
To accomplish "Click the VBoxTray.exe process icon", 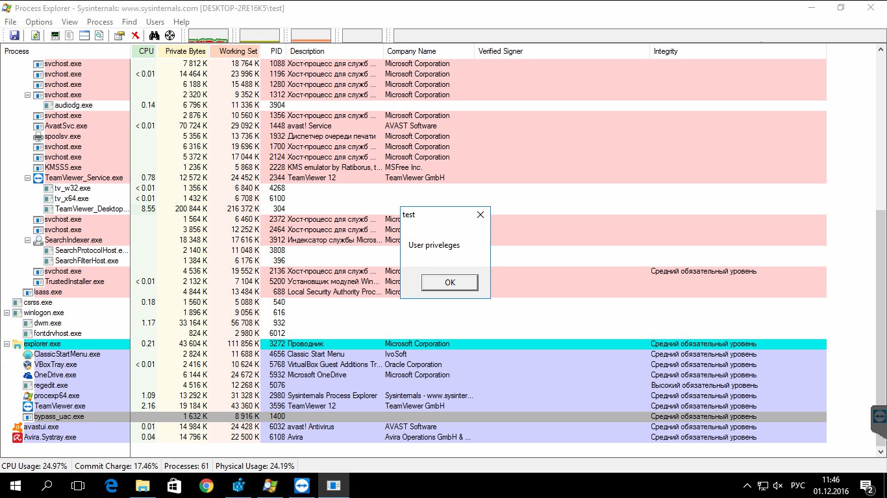I will point(27,364).
